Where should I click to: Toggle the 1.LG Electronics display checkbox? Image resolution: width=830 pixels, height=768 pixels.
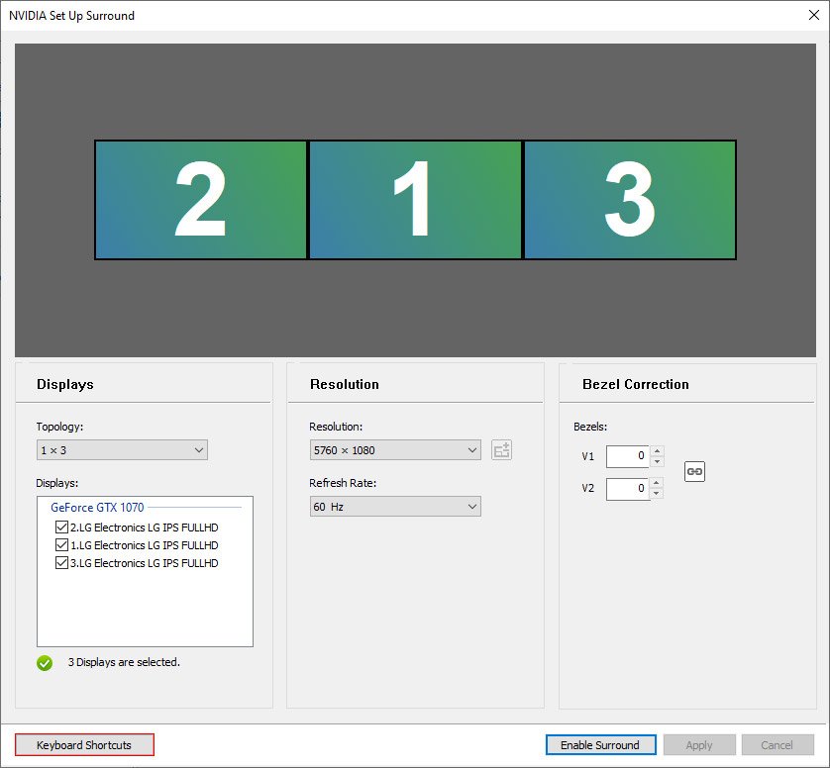point(62,545)
